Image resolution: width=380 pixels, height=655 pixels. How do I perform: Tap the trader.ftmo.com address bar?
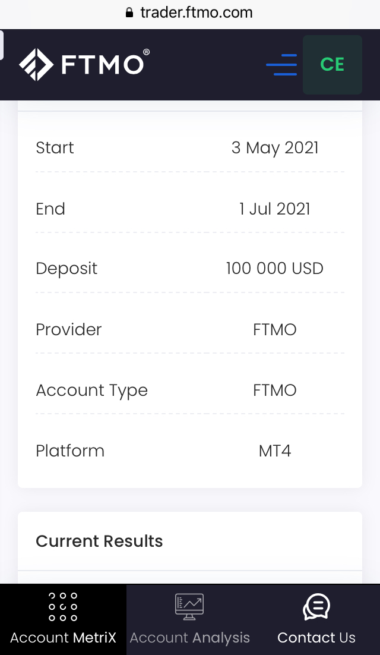[x=196, y=12]
